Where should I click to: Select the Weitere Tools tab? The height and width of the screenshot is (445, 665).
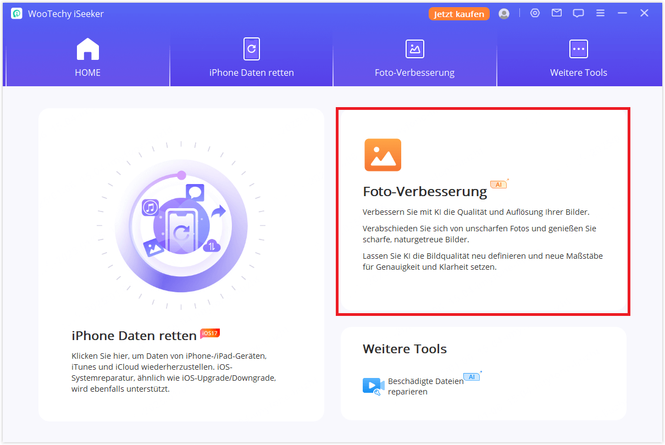(578, 58)
